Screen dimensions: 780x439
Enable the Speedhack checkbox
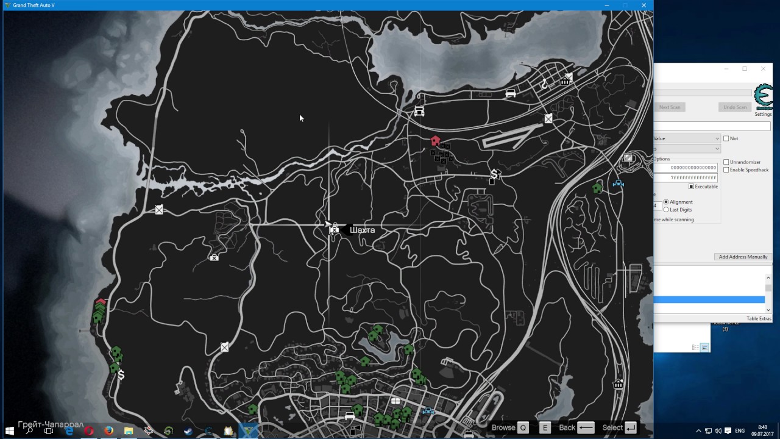pos(726,170)
